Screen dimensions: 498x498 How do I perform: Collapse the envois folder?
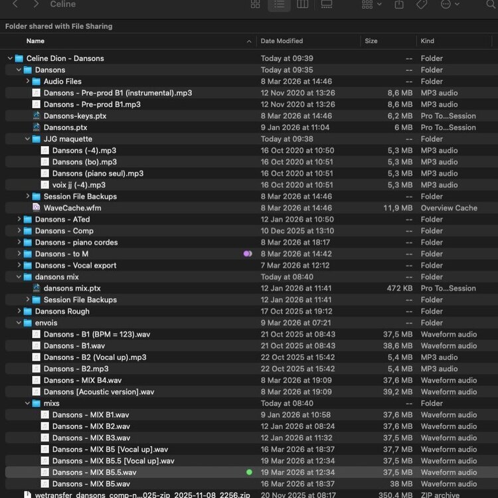pos(19,323)
